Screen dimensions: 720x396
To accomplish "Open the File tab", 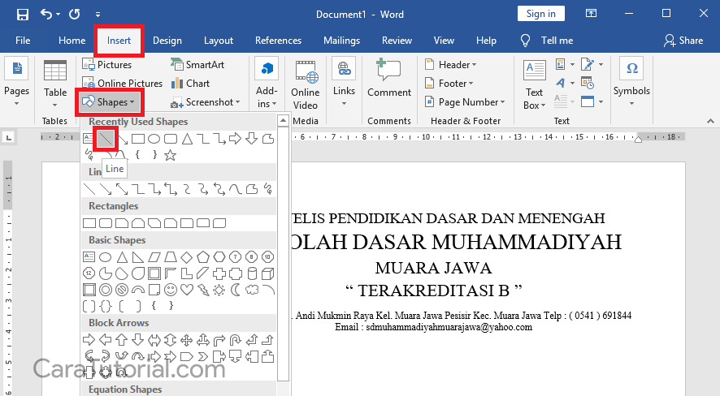I will click(23, 41).
